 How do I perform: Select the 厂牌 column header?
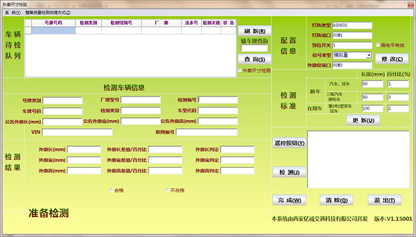click(x=162, y=23)
